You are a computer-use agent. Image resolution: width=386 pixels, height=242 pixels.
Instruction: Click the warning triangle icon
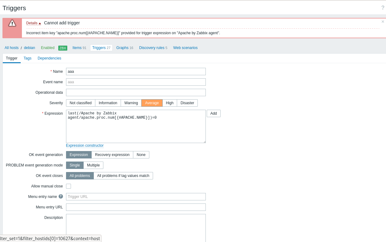[x=12, y=23]
